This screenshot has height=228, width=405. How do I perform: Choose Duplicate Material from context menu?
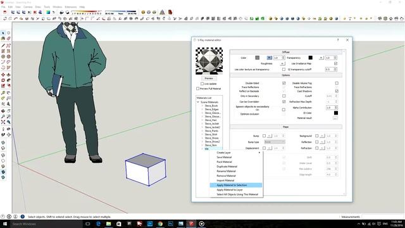click(x=236, y=167)
